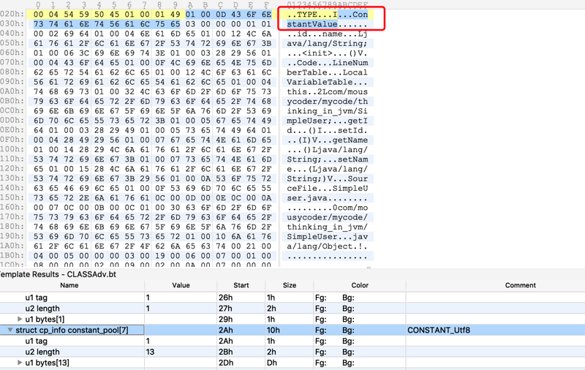This screenshot has width=585, height=370.
Task: Select the u1 tag row starting at 26h
Action: pyautogui.click(x=292, y=298)
